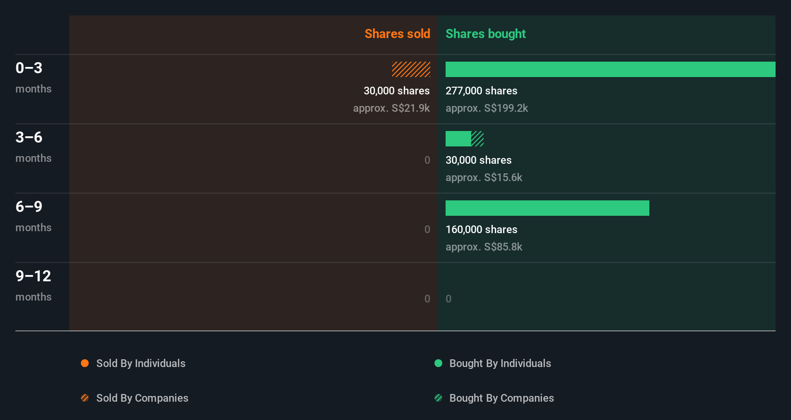Click the striped Sold By Companies legend icon
This screenshot has height=420, width=791.
(85, 398)
